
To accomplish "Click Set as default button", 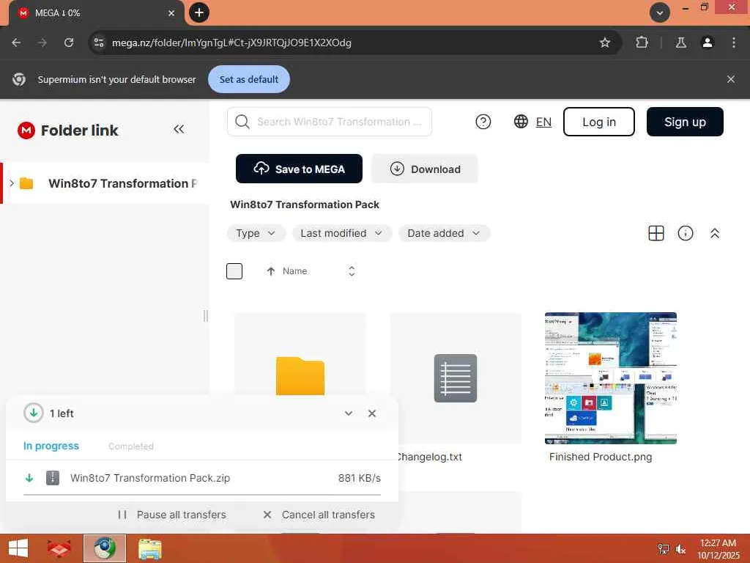I will [x=249, y=79].
